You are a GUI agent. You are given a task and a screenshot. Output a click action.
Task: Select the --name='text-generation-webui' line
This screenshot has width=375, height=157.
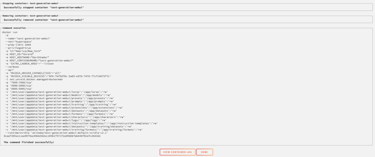[x=28, y=38]
